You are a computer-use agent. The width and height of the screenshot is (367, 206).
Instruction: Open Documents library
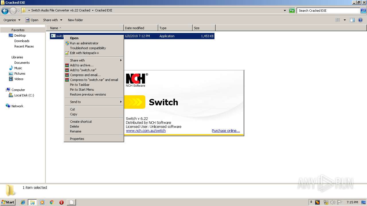pyautogui.click(x=22, y=63)
